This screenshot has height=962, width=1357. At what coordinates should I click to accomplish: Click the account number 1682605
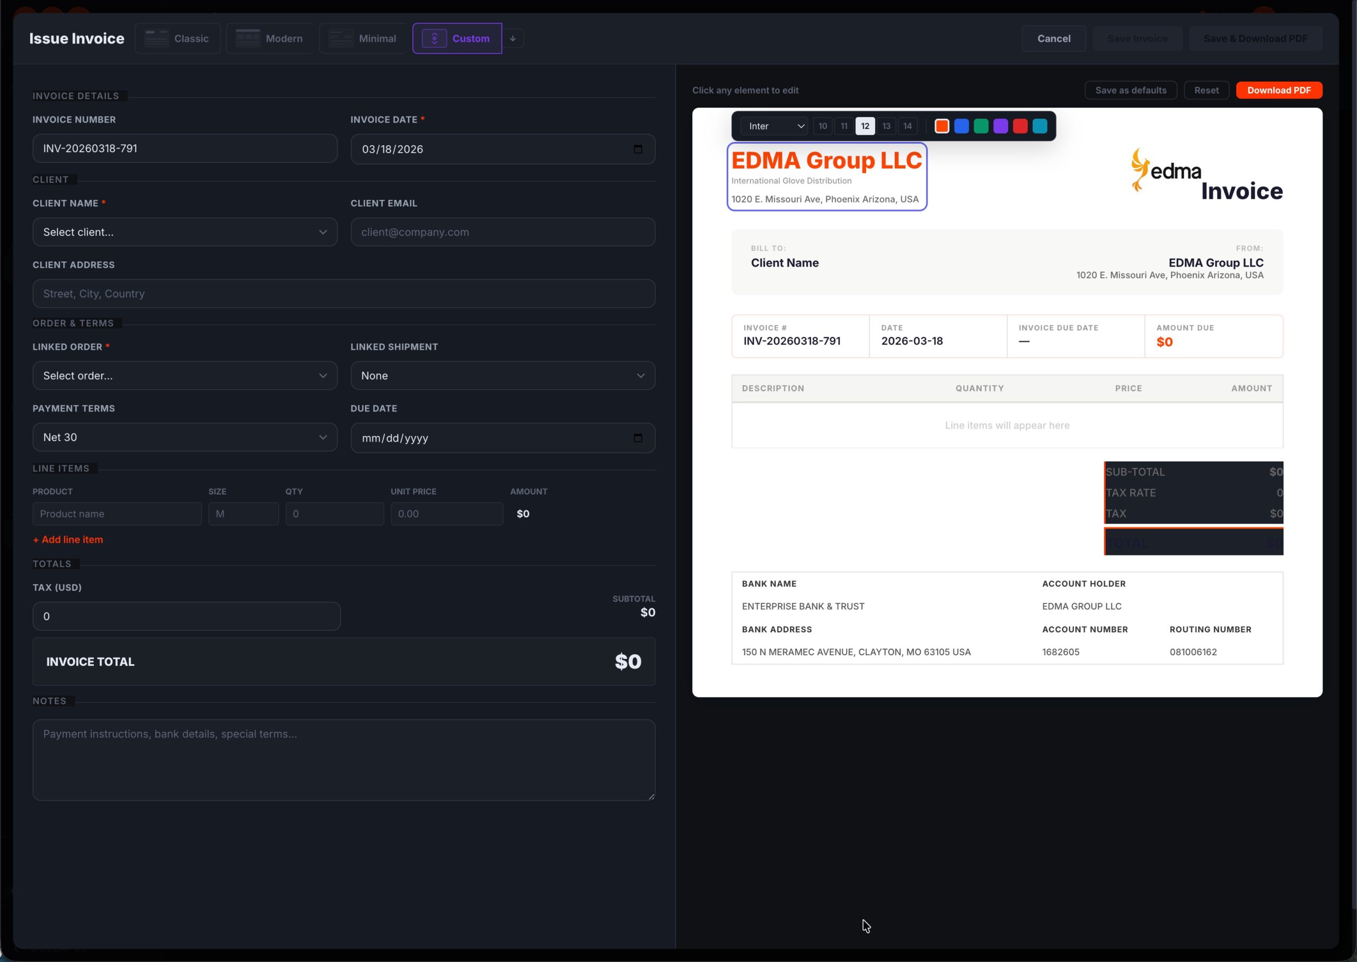(1061, 652)
